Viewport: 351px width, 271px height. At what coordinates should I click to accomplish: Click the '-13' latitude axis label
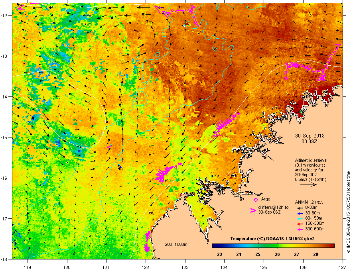click(4, 56)
